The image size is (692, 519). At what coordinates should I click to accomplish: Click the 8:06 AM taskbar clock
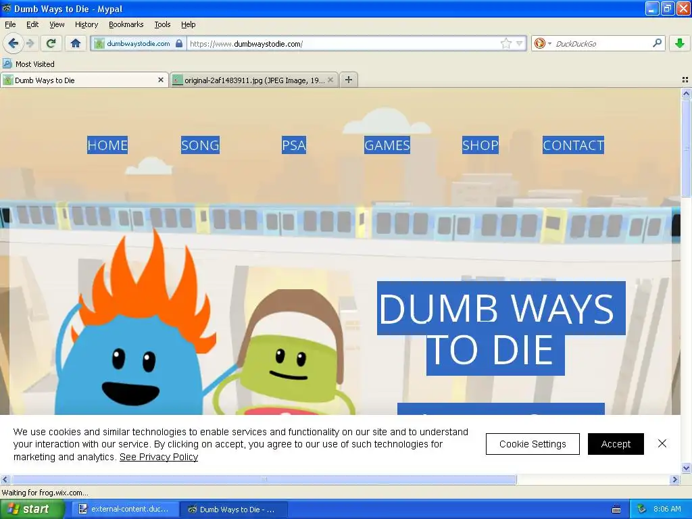667,509
